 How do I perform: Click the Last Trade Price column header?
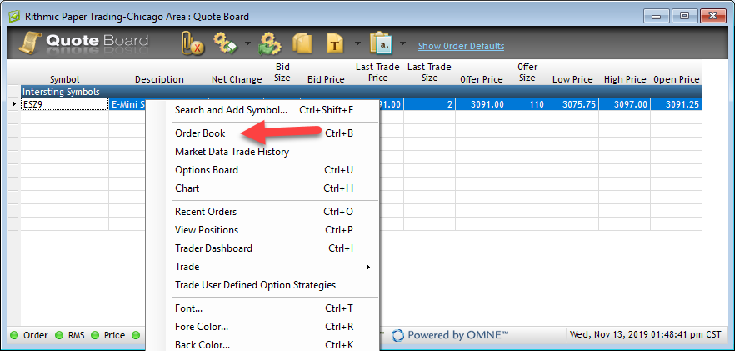[x=377, y=73]
